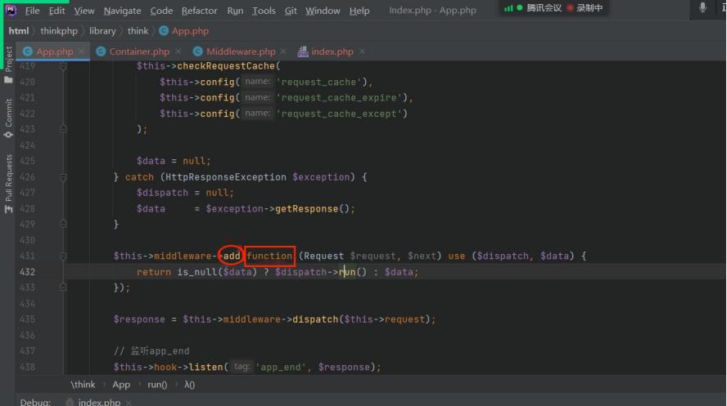This screenshot has width=727, height=406.
Task: Open the View menu
Action: pyautogui.click(x=84, y=10)
